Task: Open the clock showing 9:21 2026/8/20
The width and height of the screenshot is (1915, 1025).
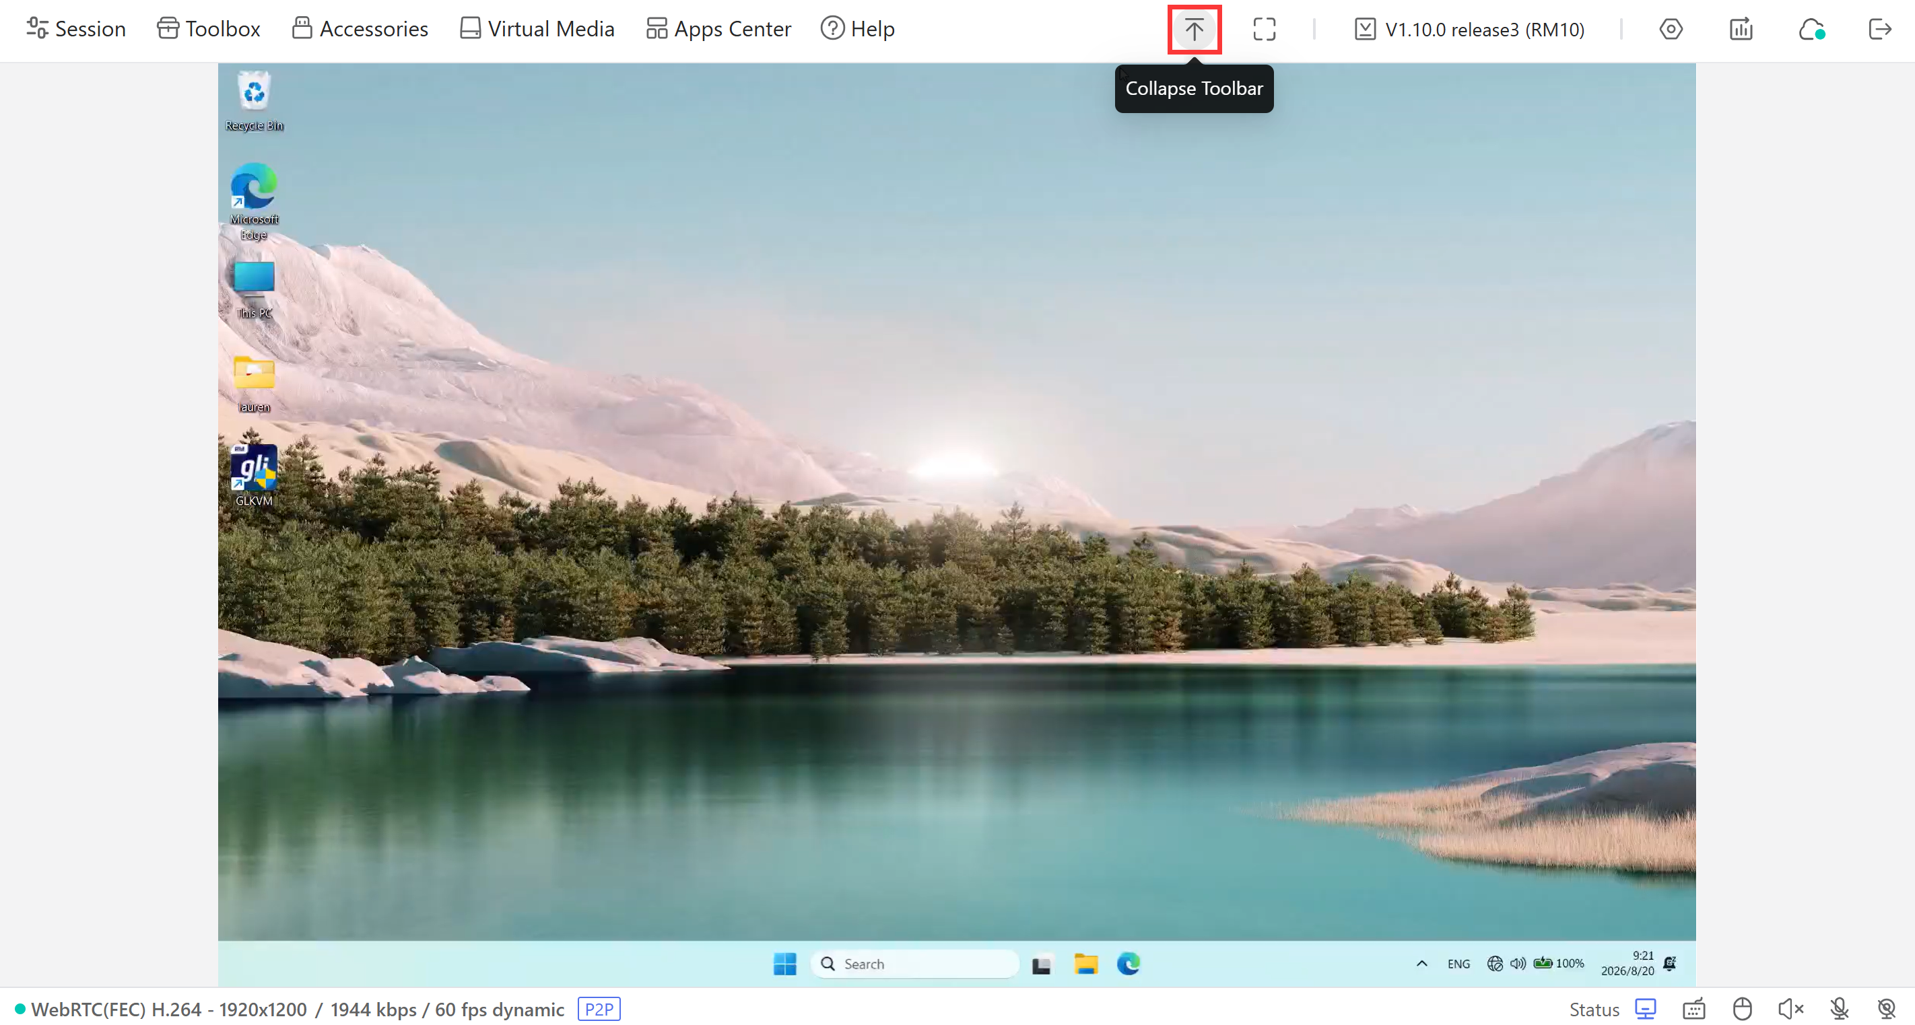Action: click(x=1627, y=963)
